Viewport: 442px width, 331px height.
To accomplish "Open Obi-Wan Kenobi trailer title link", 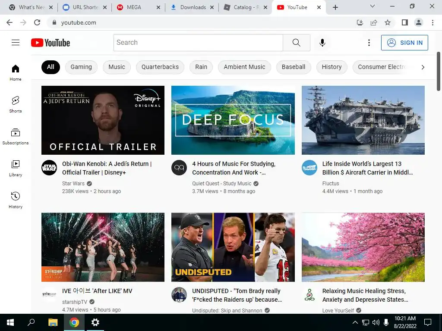I will pyautogui.click(x=107, y=168).
